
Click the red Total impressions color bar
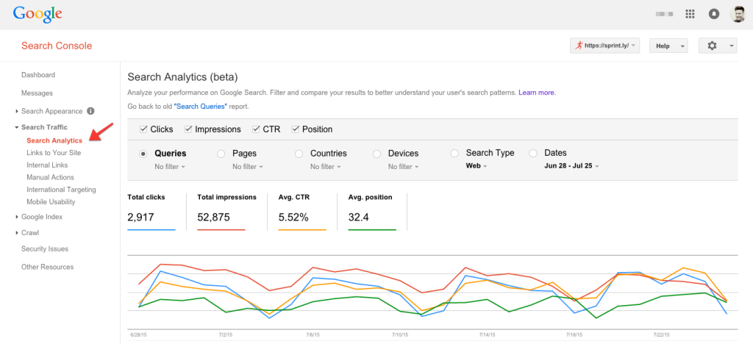click(x=221, y=230)
